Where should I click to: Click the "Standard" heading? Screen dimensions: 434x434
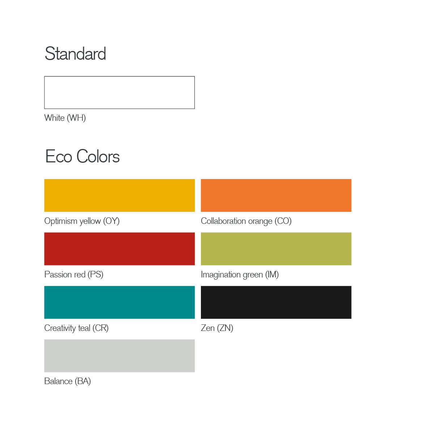point(76,54)
